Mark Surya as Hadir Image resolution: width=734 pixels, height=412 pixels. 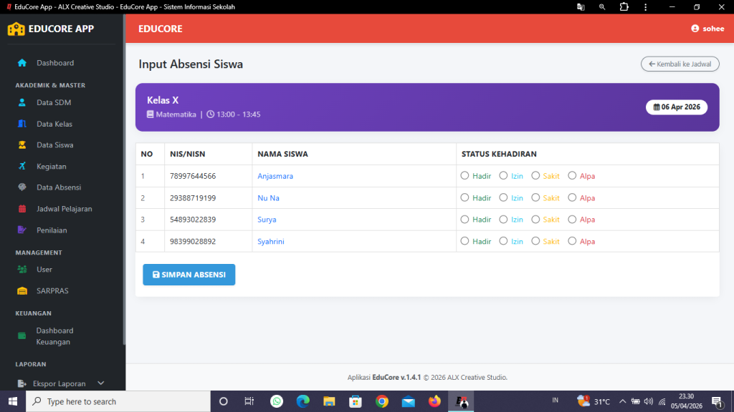pyautogui.click(x=464, y=219)
